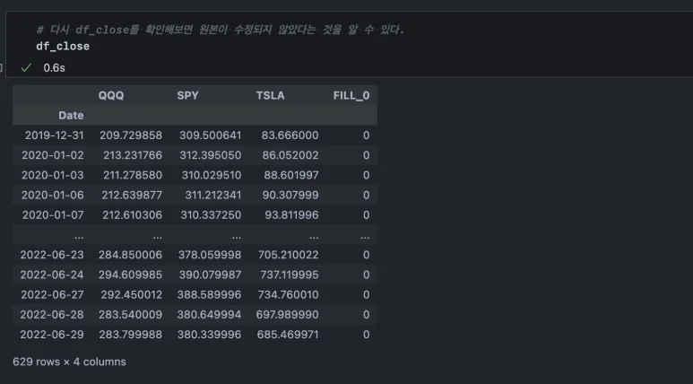Click the 629 rows × 4 columns summary
Screen dimensions: 693x384
point(69,362)
